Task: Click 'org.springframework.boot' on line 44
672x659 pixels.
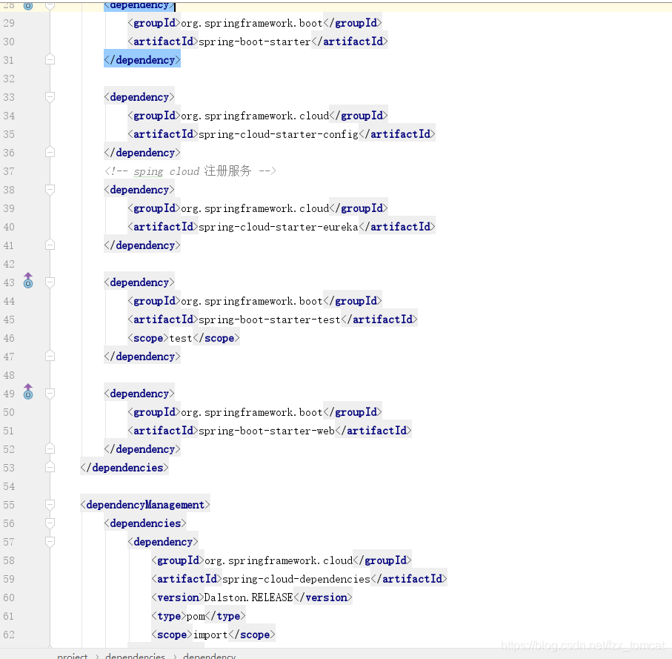Action: click(x=252, y=301)
